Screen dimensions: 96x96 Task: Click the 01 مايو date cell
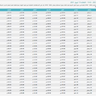pos(76,63)
